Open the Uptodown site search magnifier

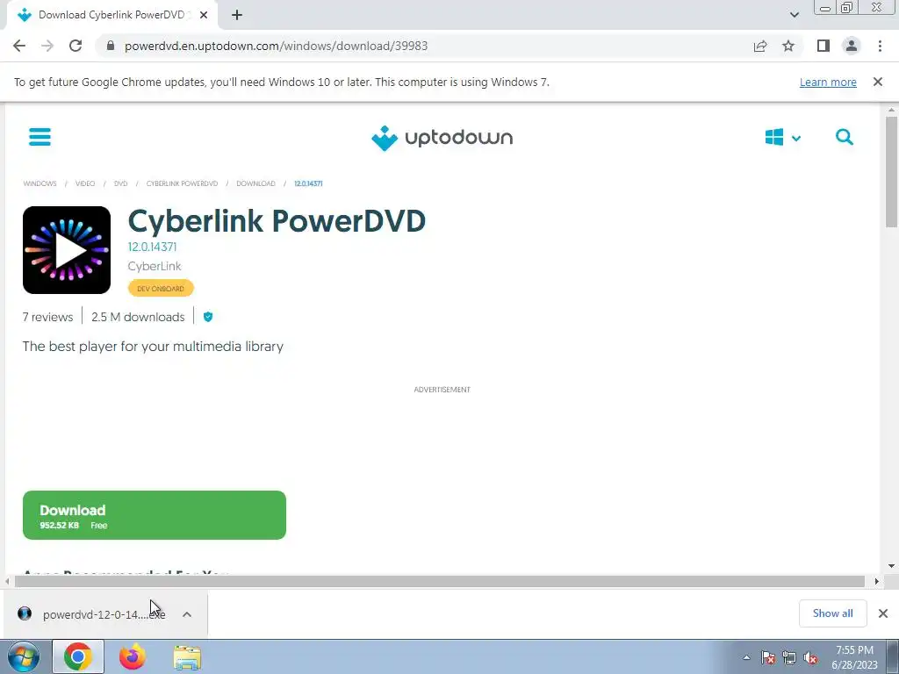click(844, 137)
